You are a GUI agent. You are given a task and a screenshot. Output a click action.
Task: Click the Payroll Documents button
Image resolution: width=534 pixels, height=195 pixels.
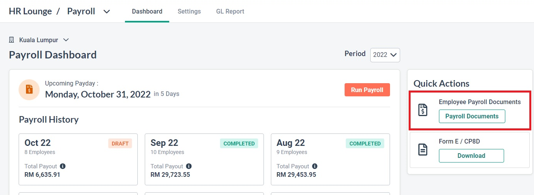472,116
